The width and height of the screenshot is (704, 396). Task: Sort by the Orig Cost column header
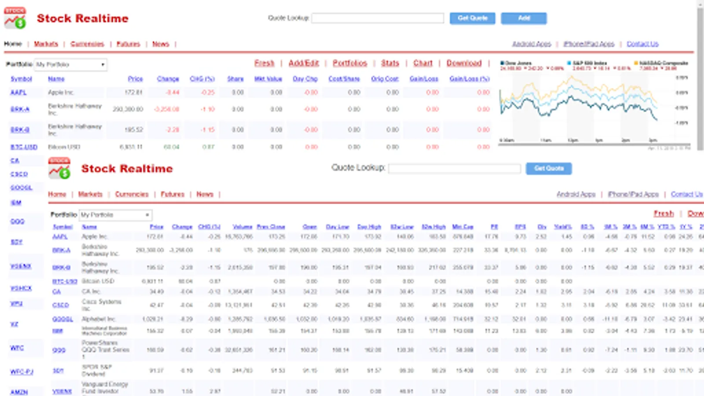coord(385,79)
